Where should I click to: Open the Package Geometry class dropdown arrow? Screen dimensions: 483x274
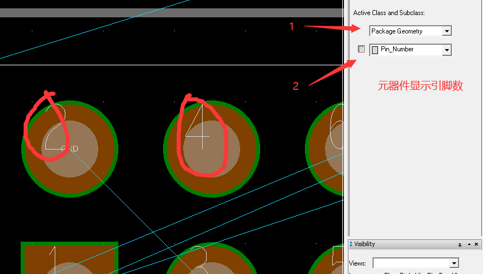[446, 31]
